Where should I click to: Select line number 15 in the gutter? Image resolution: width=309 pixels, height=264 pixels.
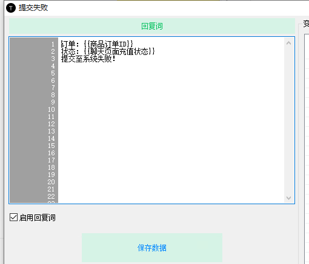pyautogui.click(x=51, y=146)
